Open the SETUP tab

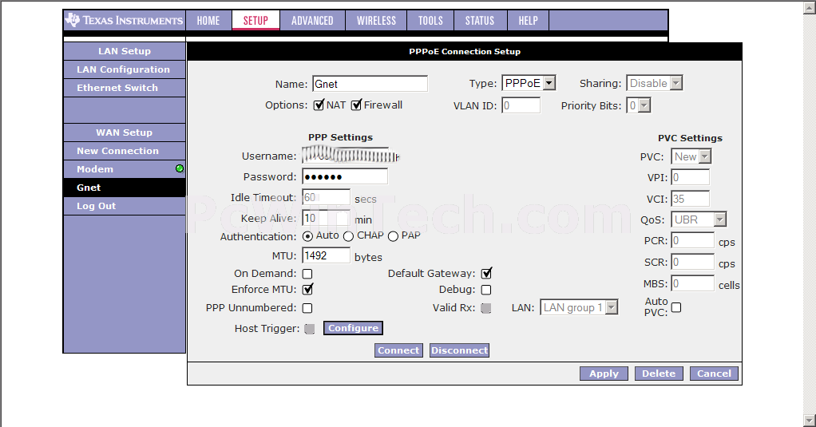(255, 21)
